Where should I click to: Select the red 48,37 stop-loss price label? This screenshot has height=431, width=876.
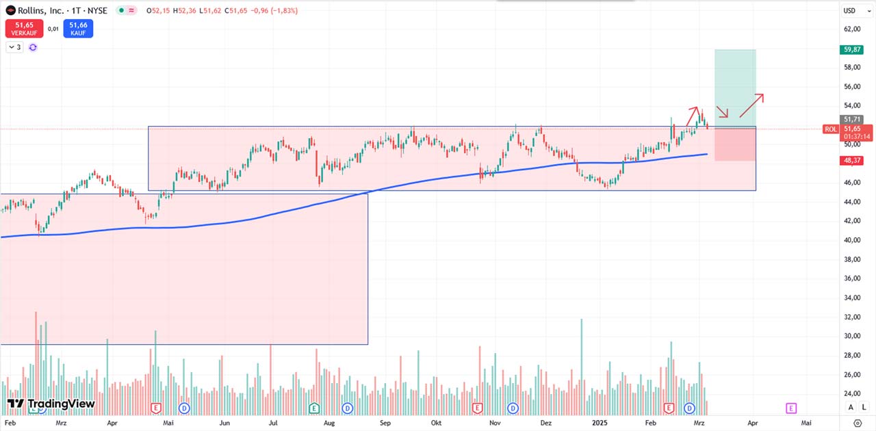[x=851, y=160]
